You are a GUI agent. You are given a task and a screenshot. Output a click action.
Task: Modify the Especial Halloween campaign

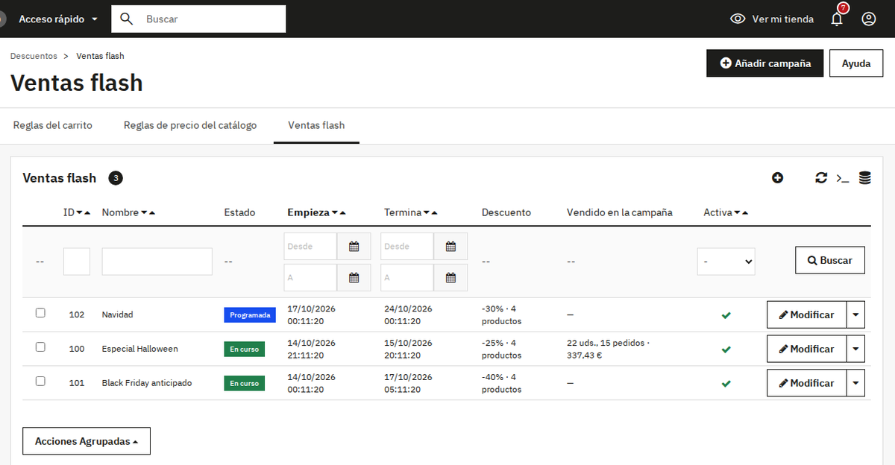[x=806, y=349]
